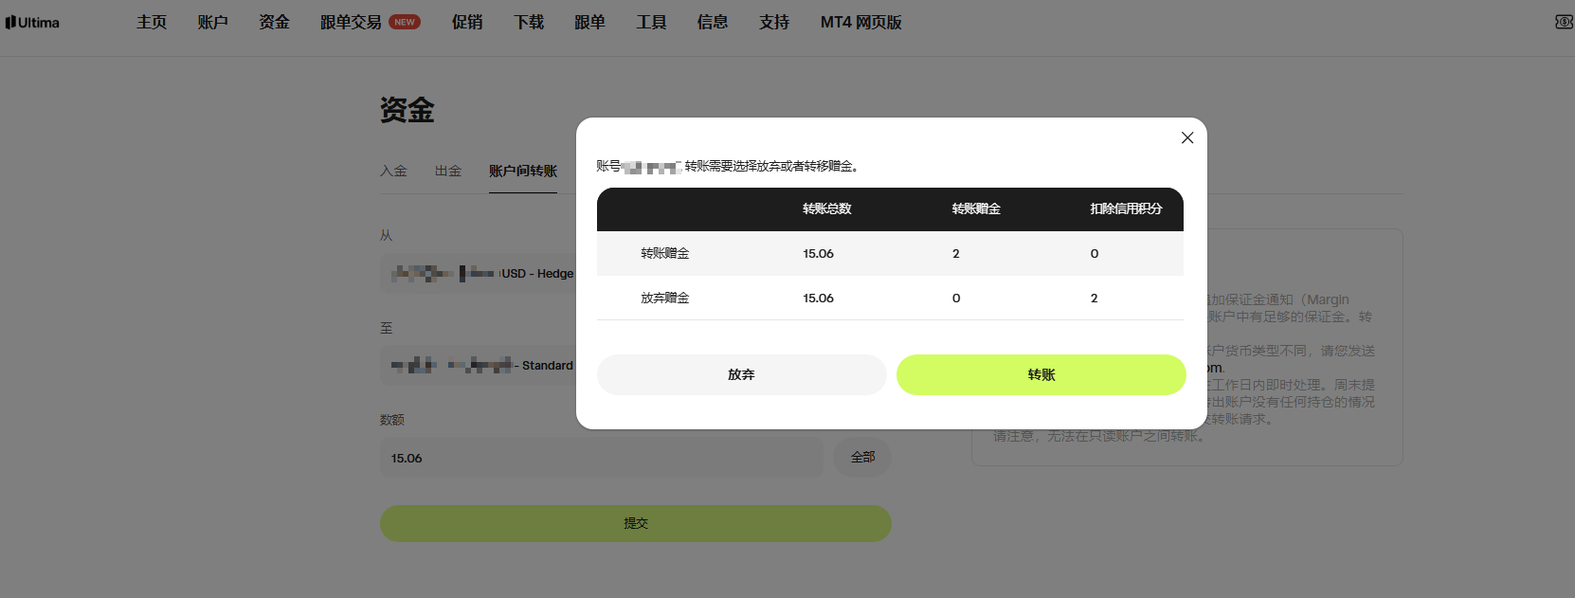1575x598 pixels.
Task: Open the 主页 menu item
Action: click(152, 22)
